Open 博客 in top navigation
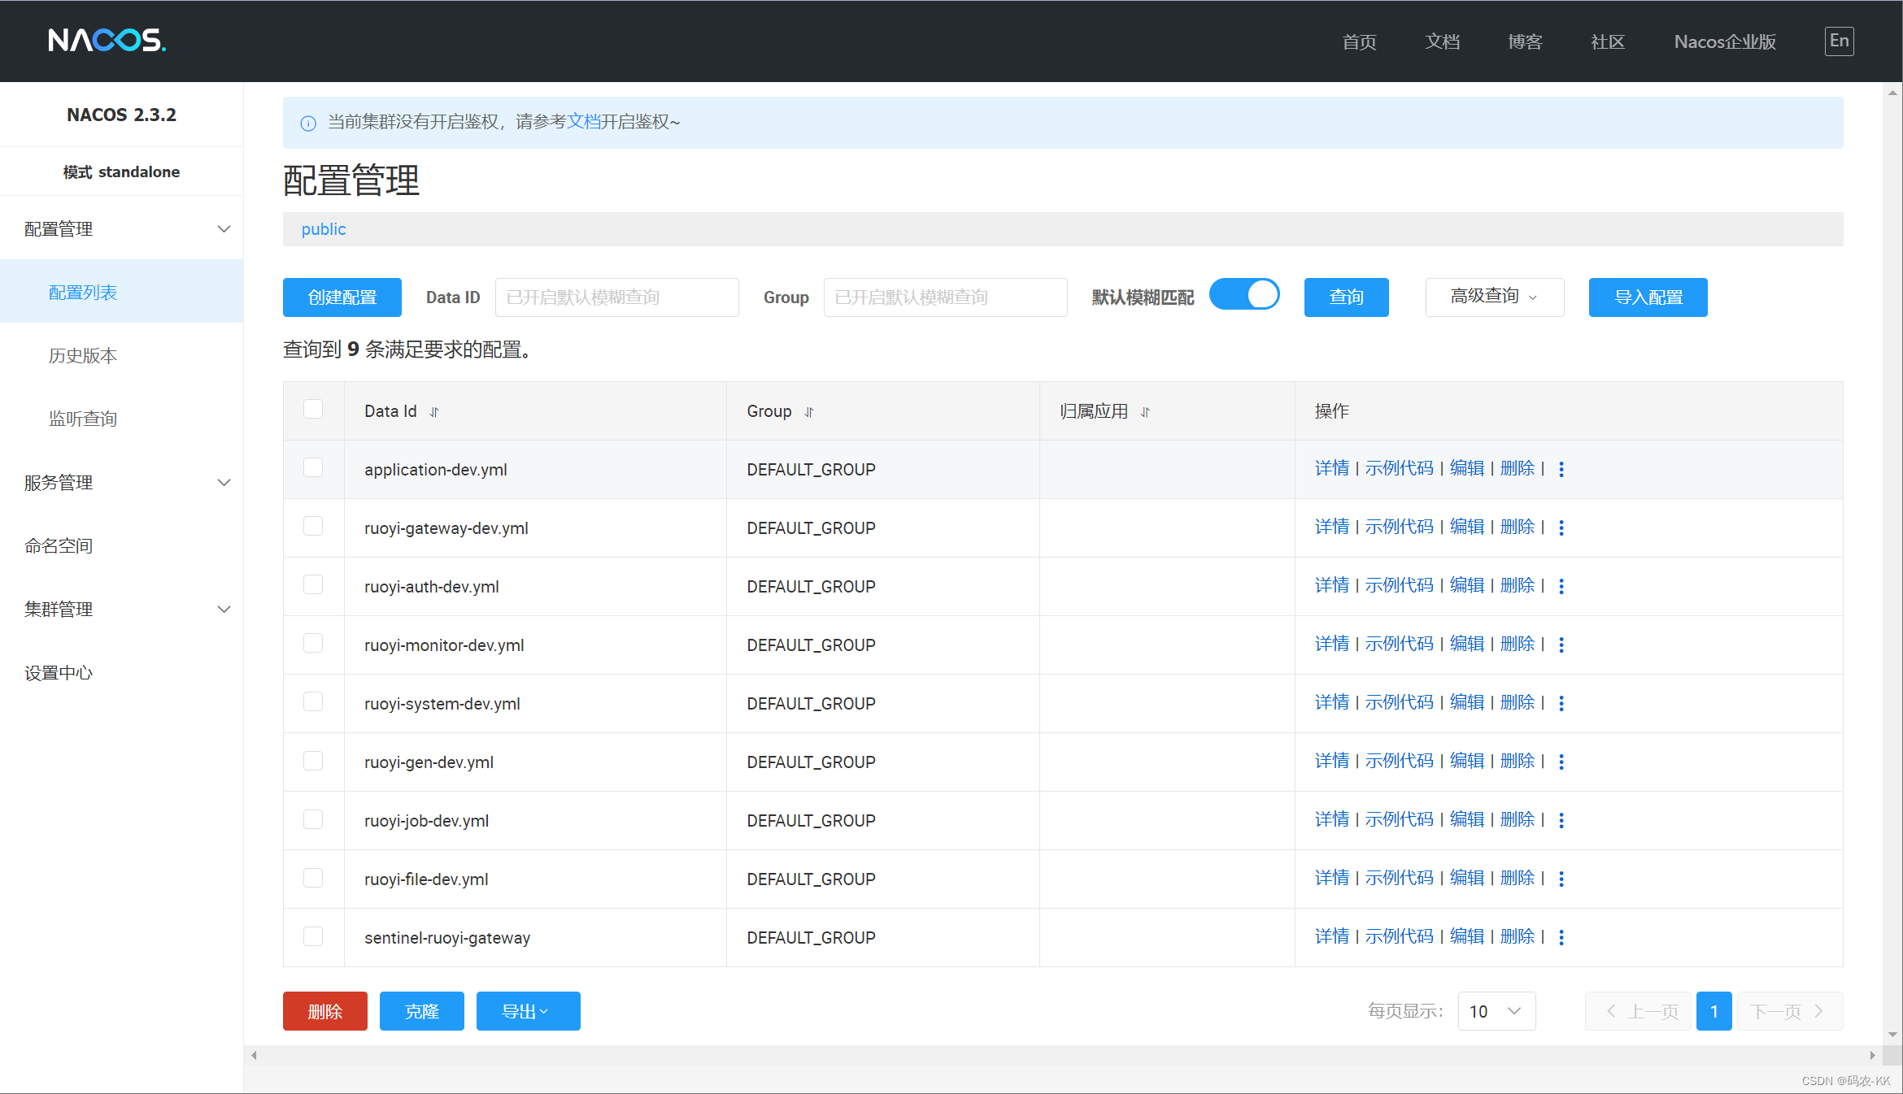This screenshot has width=1903, height=1094. click(1525, 41)
